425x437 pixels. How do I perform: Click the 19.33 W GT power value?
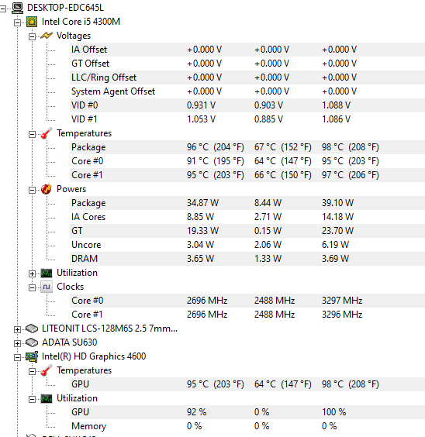202,231
